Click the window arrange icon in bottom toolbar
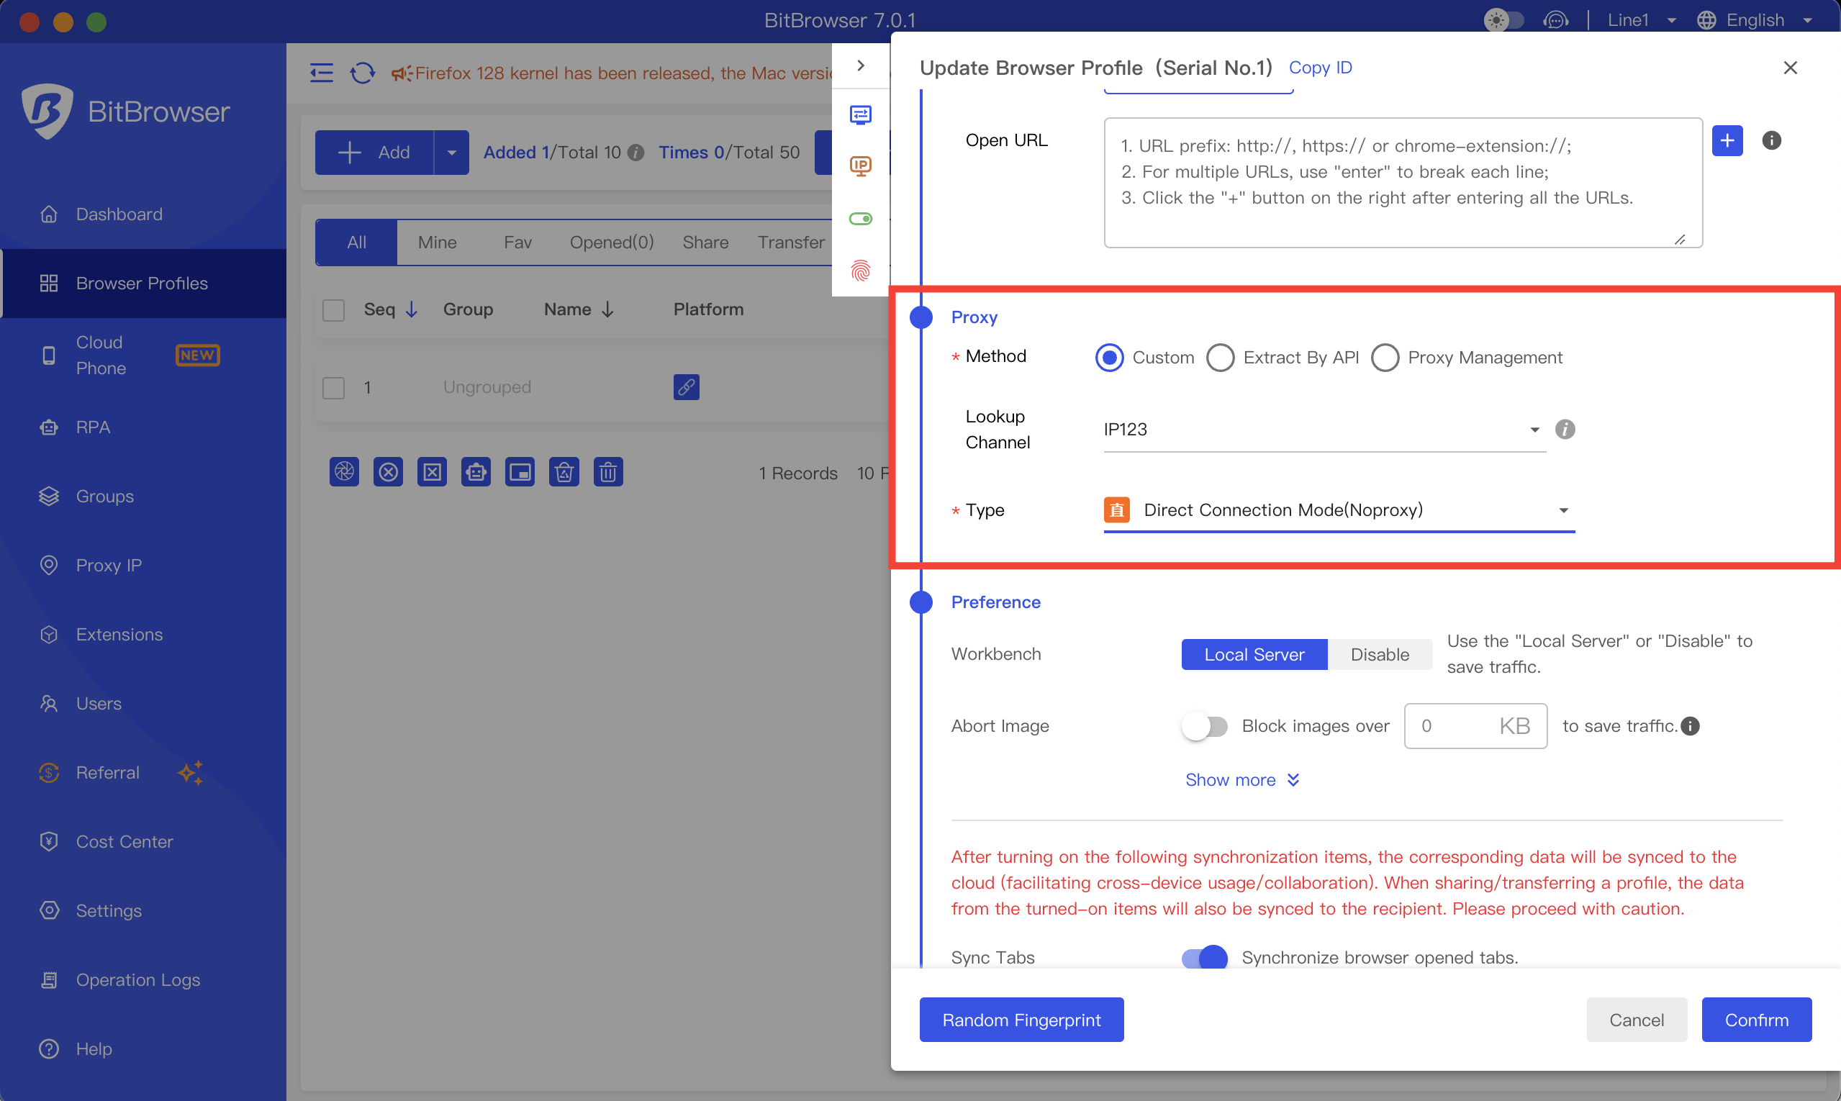 tap(520, 472)
